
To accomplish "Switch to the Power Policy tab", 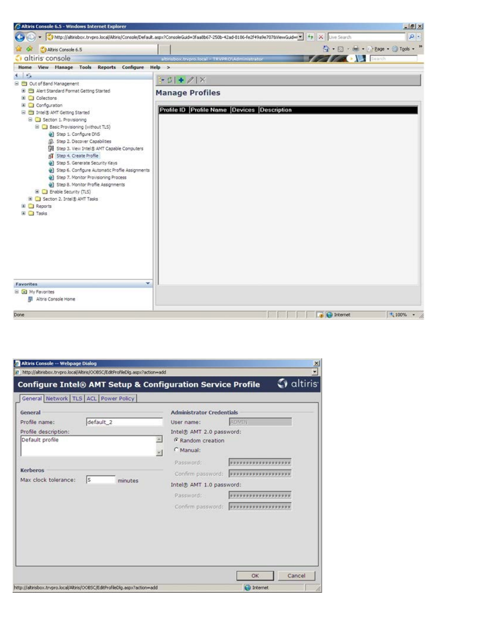I will pyautogui.click(x=117, y=399).
